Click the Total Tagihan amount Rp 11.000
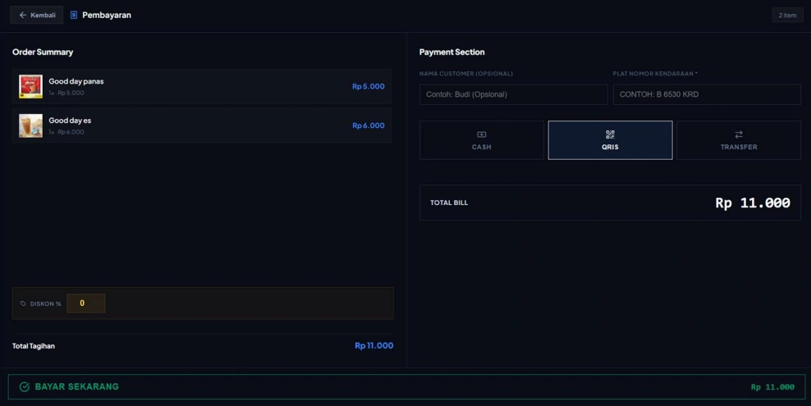Screen dimensions: 811x406 click(x=374, y=345)
